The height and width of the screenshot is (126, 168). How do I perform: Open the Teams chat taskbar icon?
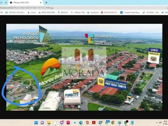coord(43,123)
